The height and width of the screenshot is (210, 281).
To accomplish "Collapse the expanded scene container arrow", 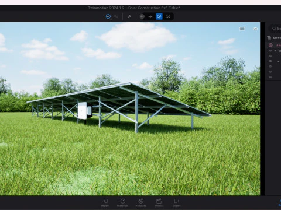I will (x=275, y=51).
